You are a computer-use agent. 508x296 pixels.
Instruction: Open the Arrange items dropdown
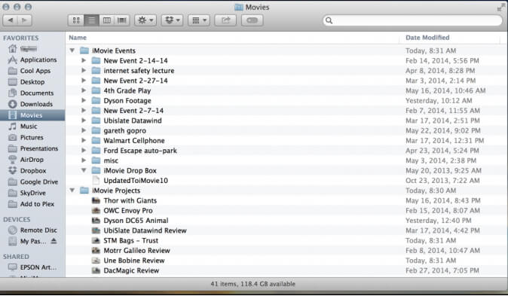199,20
